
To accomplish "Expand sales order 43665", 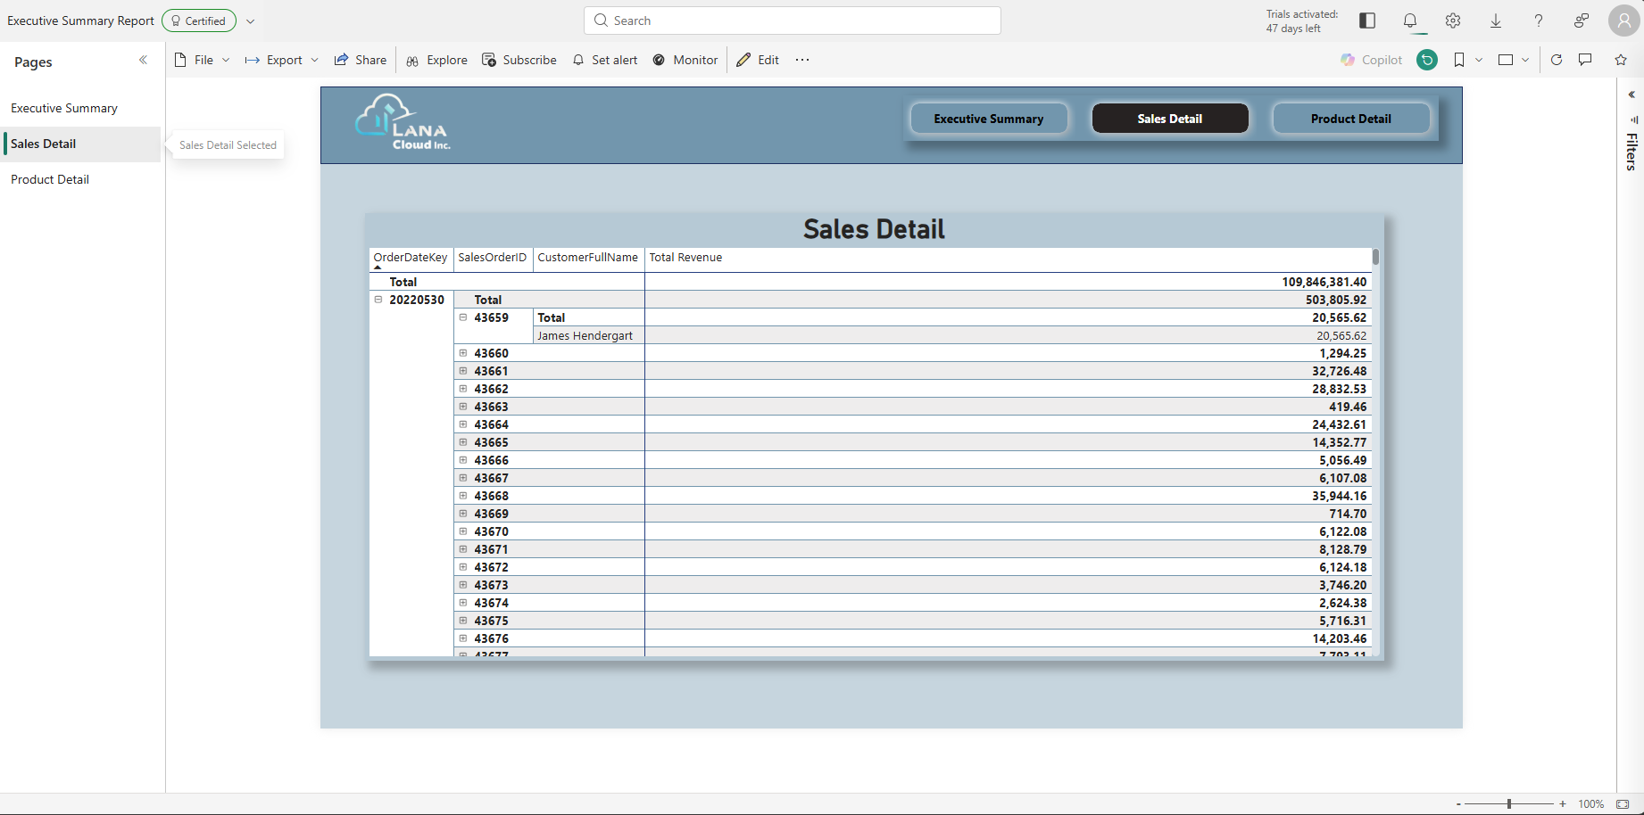I will [x=463, y=442].
